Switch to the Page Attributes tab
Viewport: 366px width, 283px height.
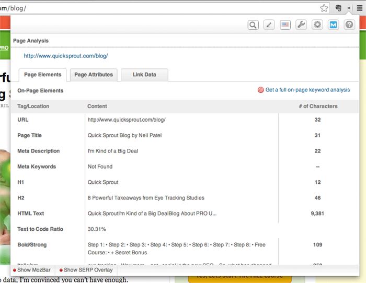coord(94,75)
